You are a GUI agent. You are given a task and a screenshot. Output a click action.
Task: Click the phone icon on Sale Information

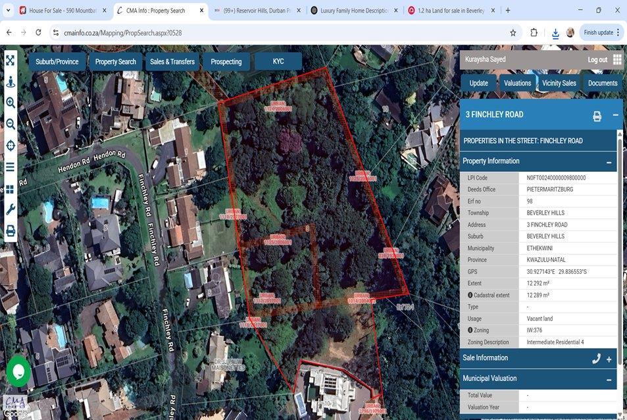[x=596, y=359]
